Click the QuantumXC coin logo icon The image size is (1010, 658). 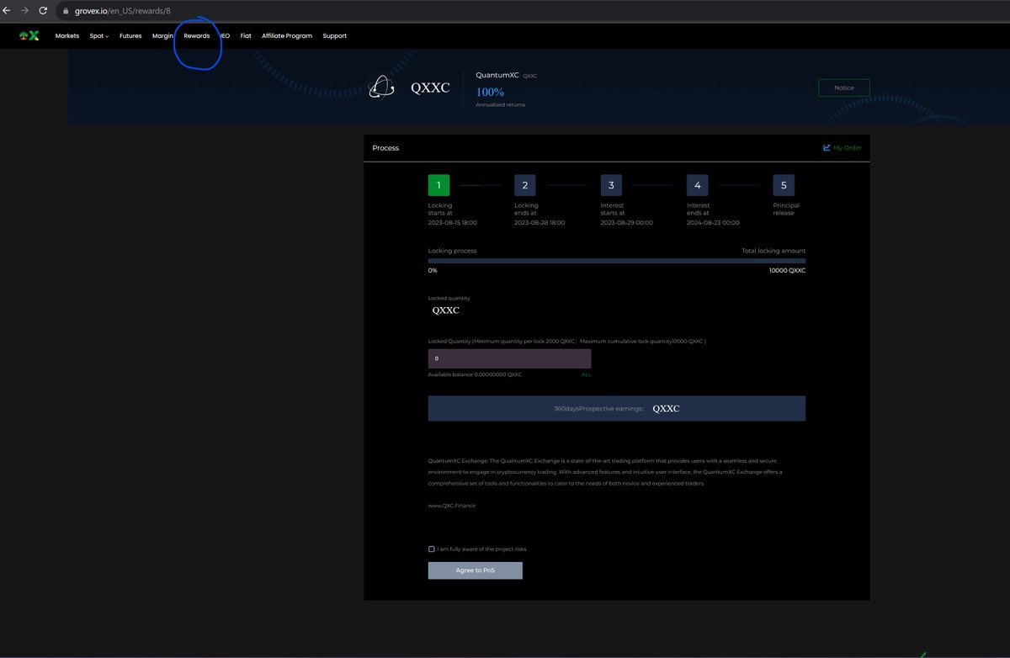(x=382, y=88)
